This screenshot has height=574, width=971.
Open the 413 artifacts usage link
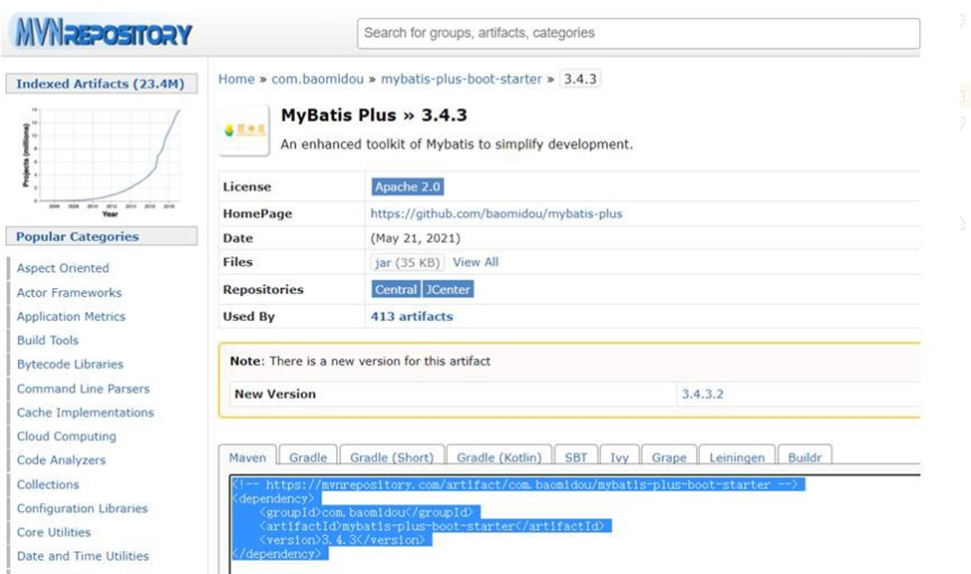click(x=412, y=316)
